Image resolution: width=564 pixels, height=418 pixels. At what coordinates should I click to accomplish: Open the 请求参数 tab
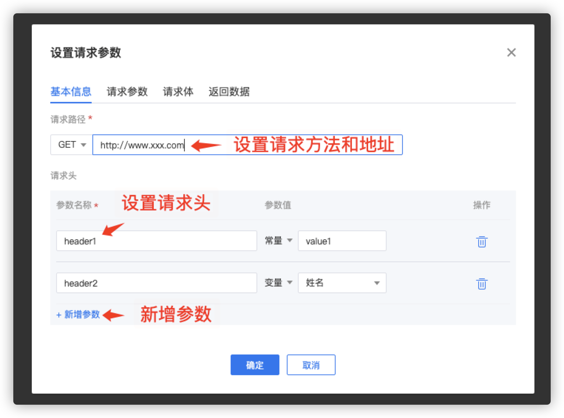coord(127,92)
